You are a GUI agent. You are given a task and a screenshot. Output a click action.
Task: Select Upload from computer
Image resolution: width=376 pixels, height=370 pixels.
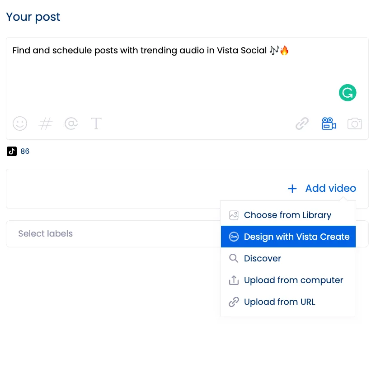pos(293,280)
